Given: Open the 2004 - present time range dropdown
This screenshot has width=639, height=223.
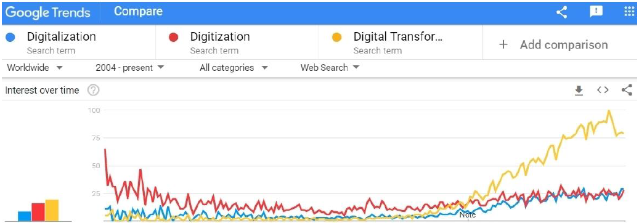Looking at the screenshot, I should click(129, 68).
